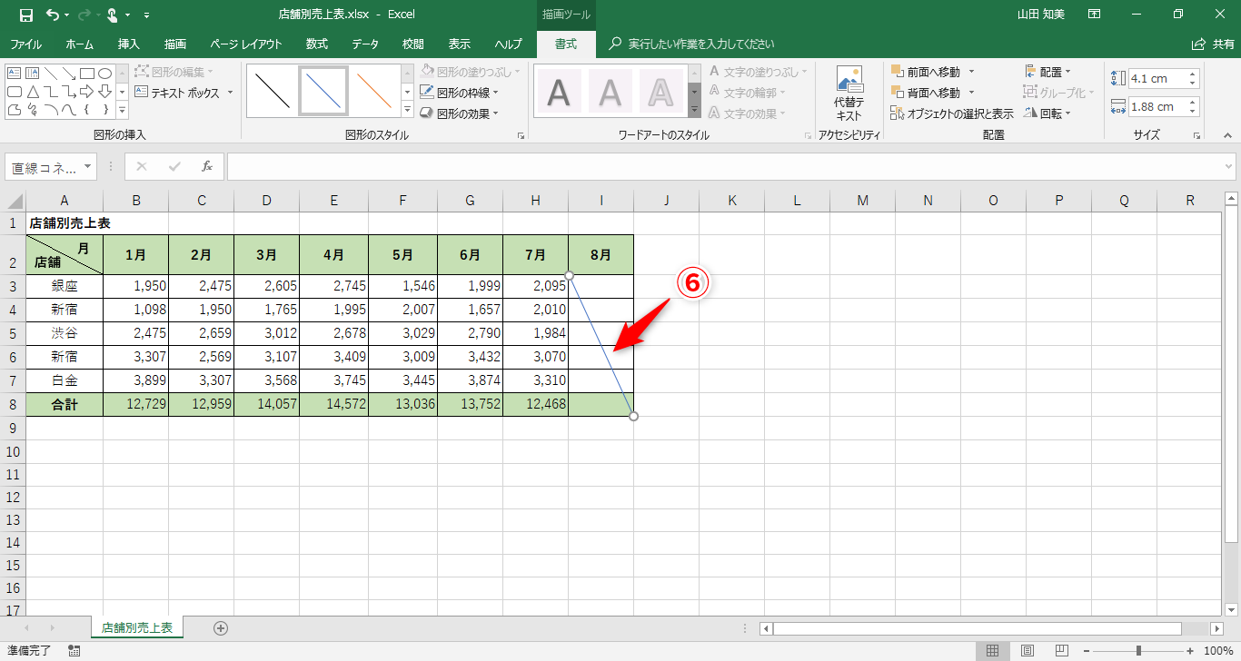
Task: Open the Align (配置) dropdown
Action: 1048,71
